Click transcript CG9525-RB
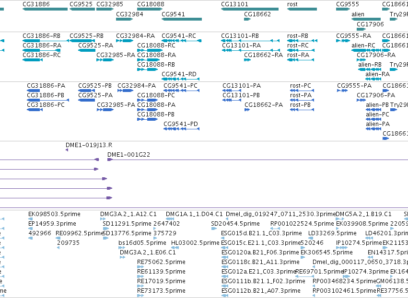The image size is (408, 298). click(82, 41)
